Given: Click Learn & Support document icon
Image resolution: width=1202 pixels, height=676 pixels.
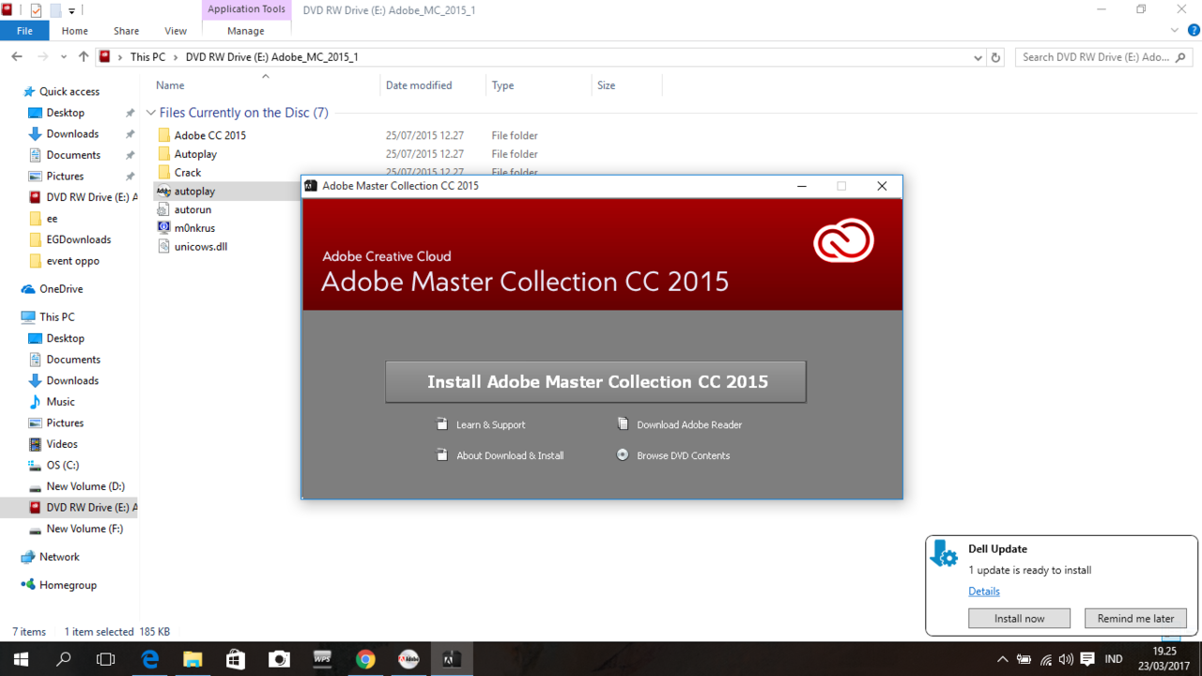Looking at the screenshot, I should point(442,424).
